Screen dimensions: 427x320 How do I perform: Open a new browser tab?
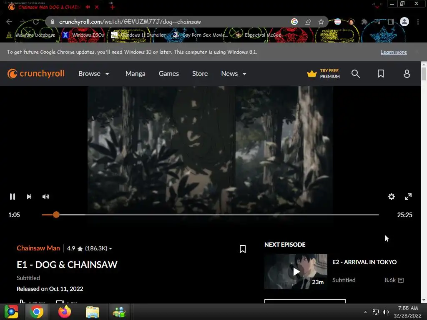point(113,7)
